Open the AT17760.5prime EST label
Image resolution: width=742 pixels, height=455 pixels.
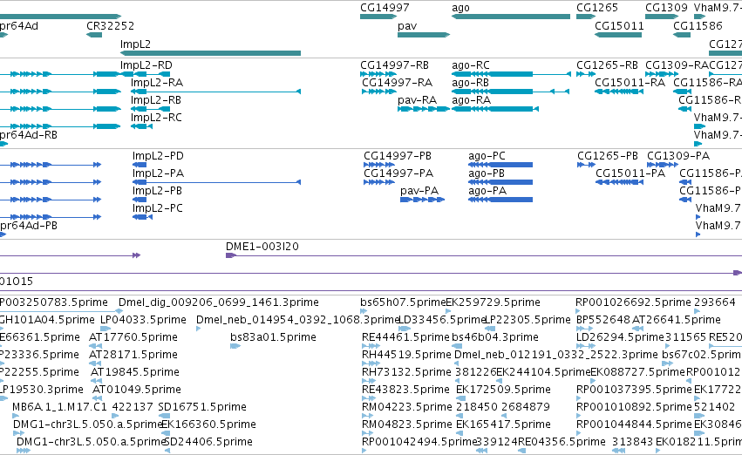click(133, 337)
